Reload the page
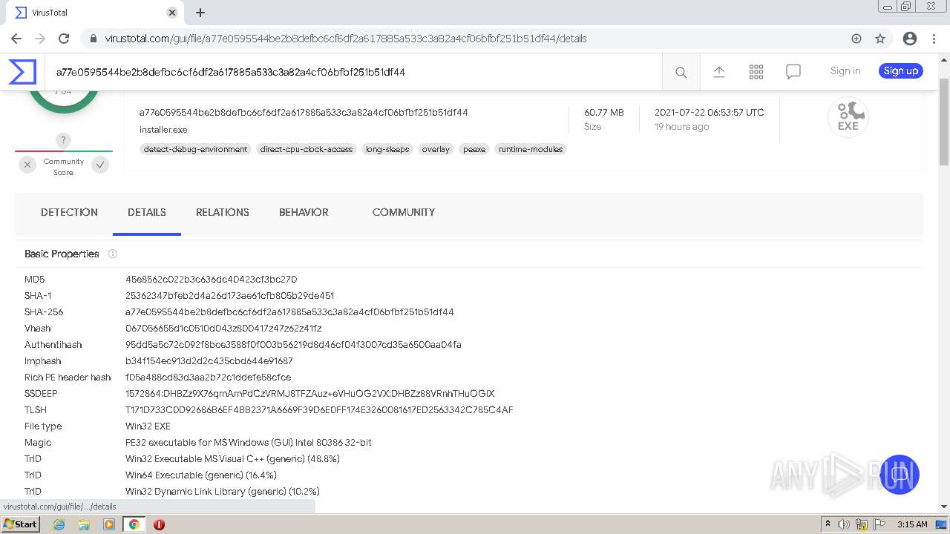The height and width of the screenshot is (534, 950). (x=64, y=39)
